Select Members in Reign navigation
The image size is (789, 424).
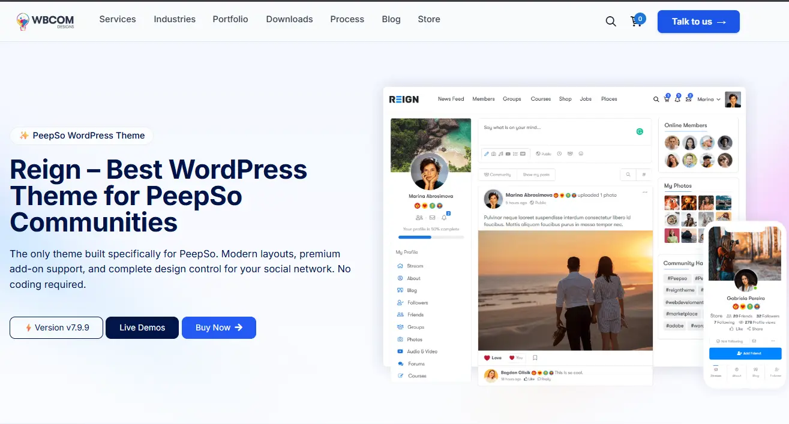[x=484, y=99]
